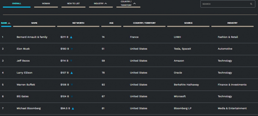Click the $104 B net worth value
The height and width of the screenshot is (116, 258).
(65, 96)
